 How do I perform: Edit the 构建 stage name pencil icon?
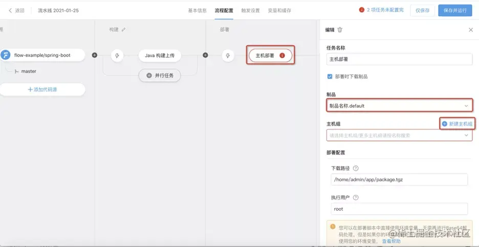pyautogui.click(x=123, y=30)
